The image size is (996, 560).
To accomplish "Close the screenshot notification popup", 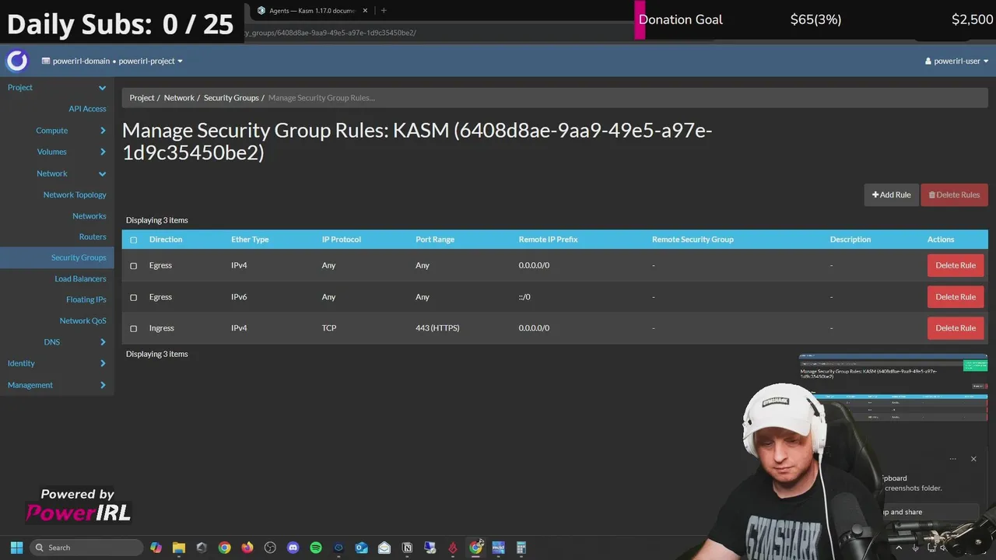I will 973,459.
